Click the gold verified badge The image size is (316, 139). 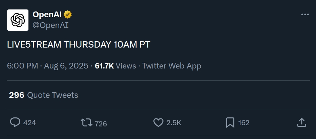click(68, 15)
